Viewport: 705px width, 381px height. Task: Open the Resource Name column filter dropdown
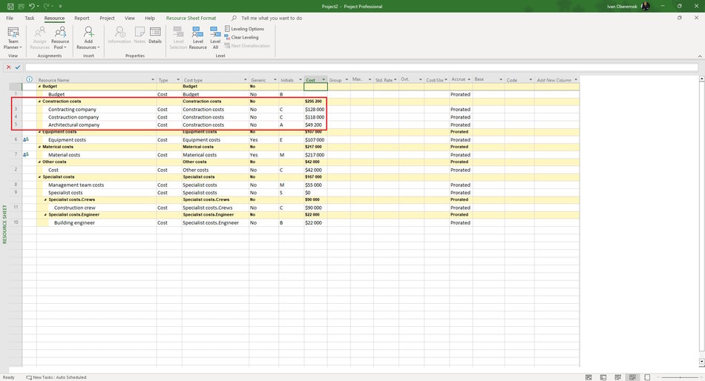click(152, 80)
